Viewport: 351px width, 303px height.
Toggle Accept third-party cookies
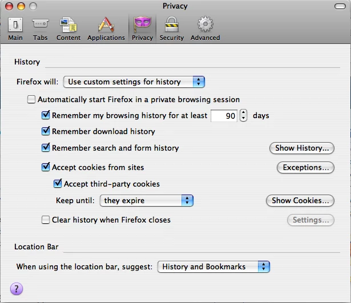tap(58, 184)
